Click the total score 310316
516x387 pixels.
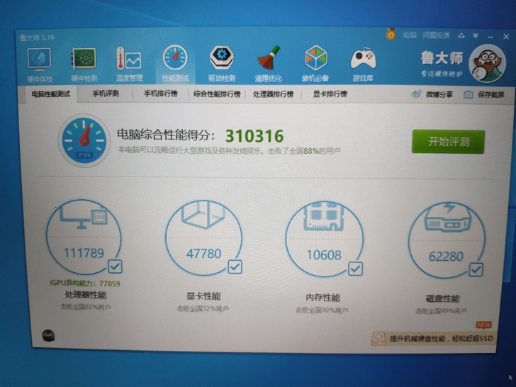[254, 136]
